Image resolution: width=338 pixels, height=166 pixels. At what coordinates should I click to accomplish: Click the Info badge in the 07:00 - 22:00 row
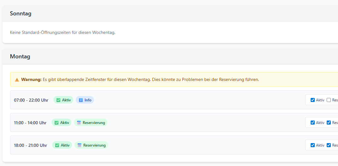coord(85,100)
